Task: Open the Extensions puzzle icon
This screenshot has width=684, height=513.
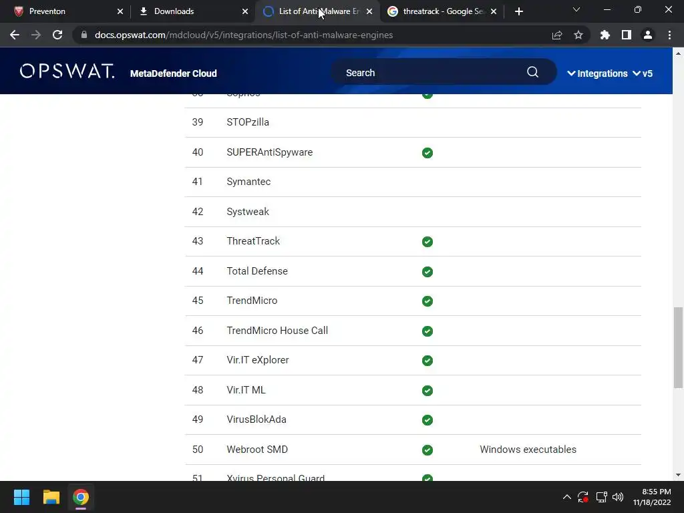Action: pos(605,35)
